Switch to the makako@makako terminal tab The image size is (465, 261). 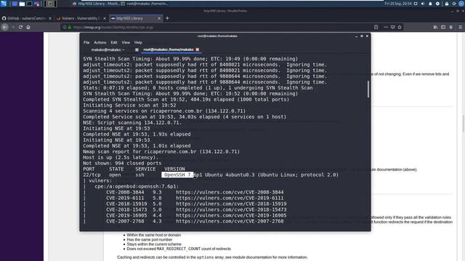click(108, 50)
